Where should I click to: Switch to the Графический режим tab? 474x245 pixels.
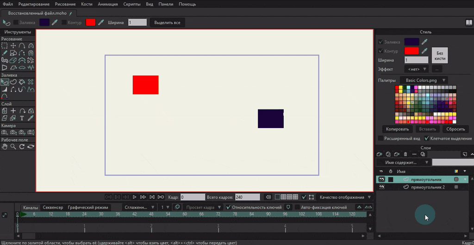tap(88, 207)
